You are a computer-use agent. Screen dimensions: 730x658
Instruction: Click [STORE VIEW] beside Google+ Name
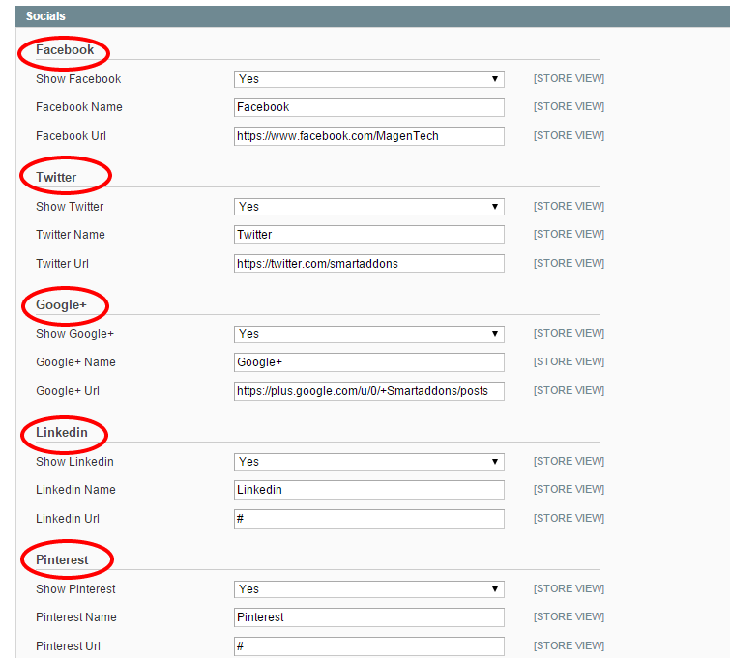click(569, 361)
